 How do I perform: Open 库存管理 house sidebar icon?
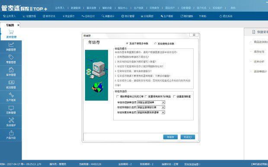point(11,70)
